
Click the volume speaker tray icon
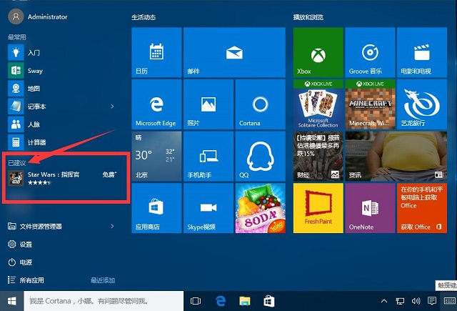click(416, 301)
